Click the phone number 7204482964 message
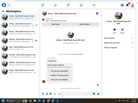 52,61
